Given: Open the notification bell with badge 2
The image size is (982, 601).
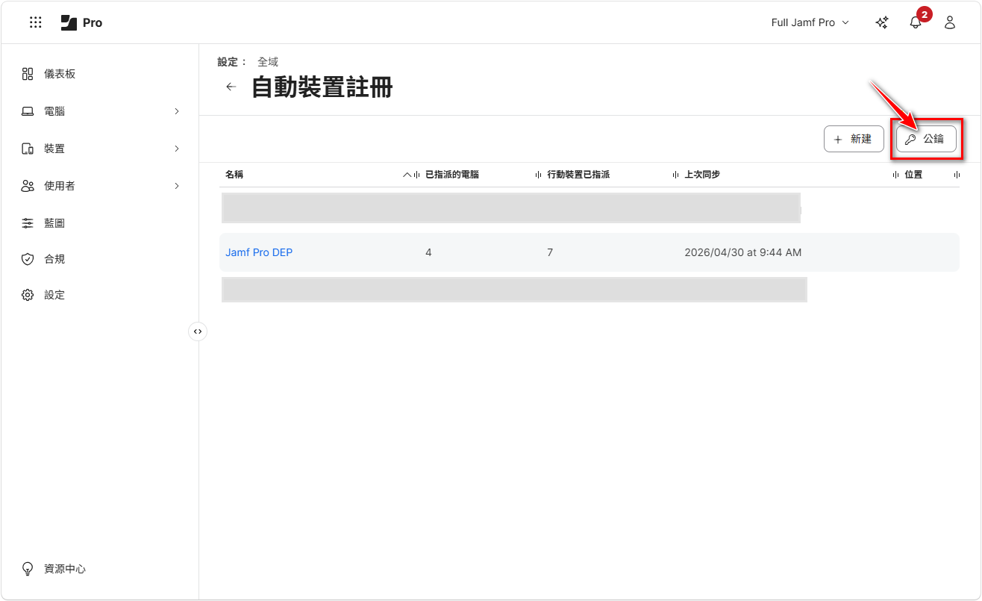Looking at the screenshot, I should (916, 22).
